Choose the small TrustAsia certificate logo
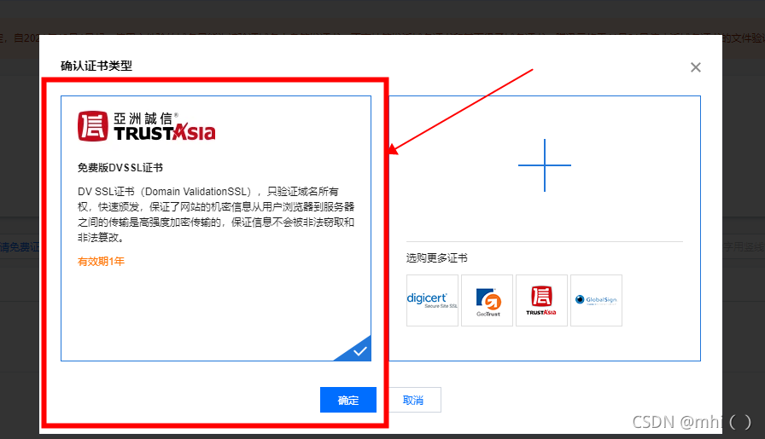This screenshot has width=765, height=439. click(x=541, y=300)
